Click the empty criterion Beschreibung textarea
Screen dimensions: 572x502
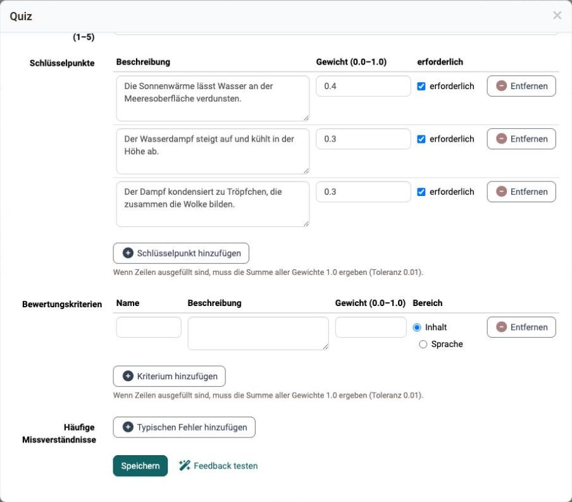258,333
